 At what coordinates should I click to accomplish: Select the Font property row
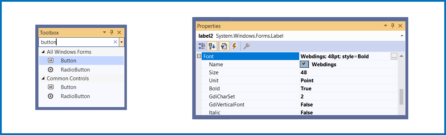pyautogui.click(x=300, y=56)
